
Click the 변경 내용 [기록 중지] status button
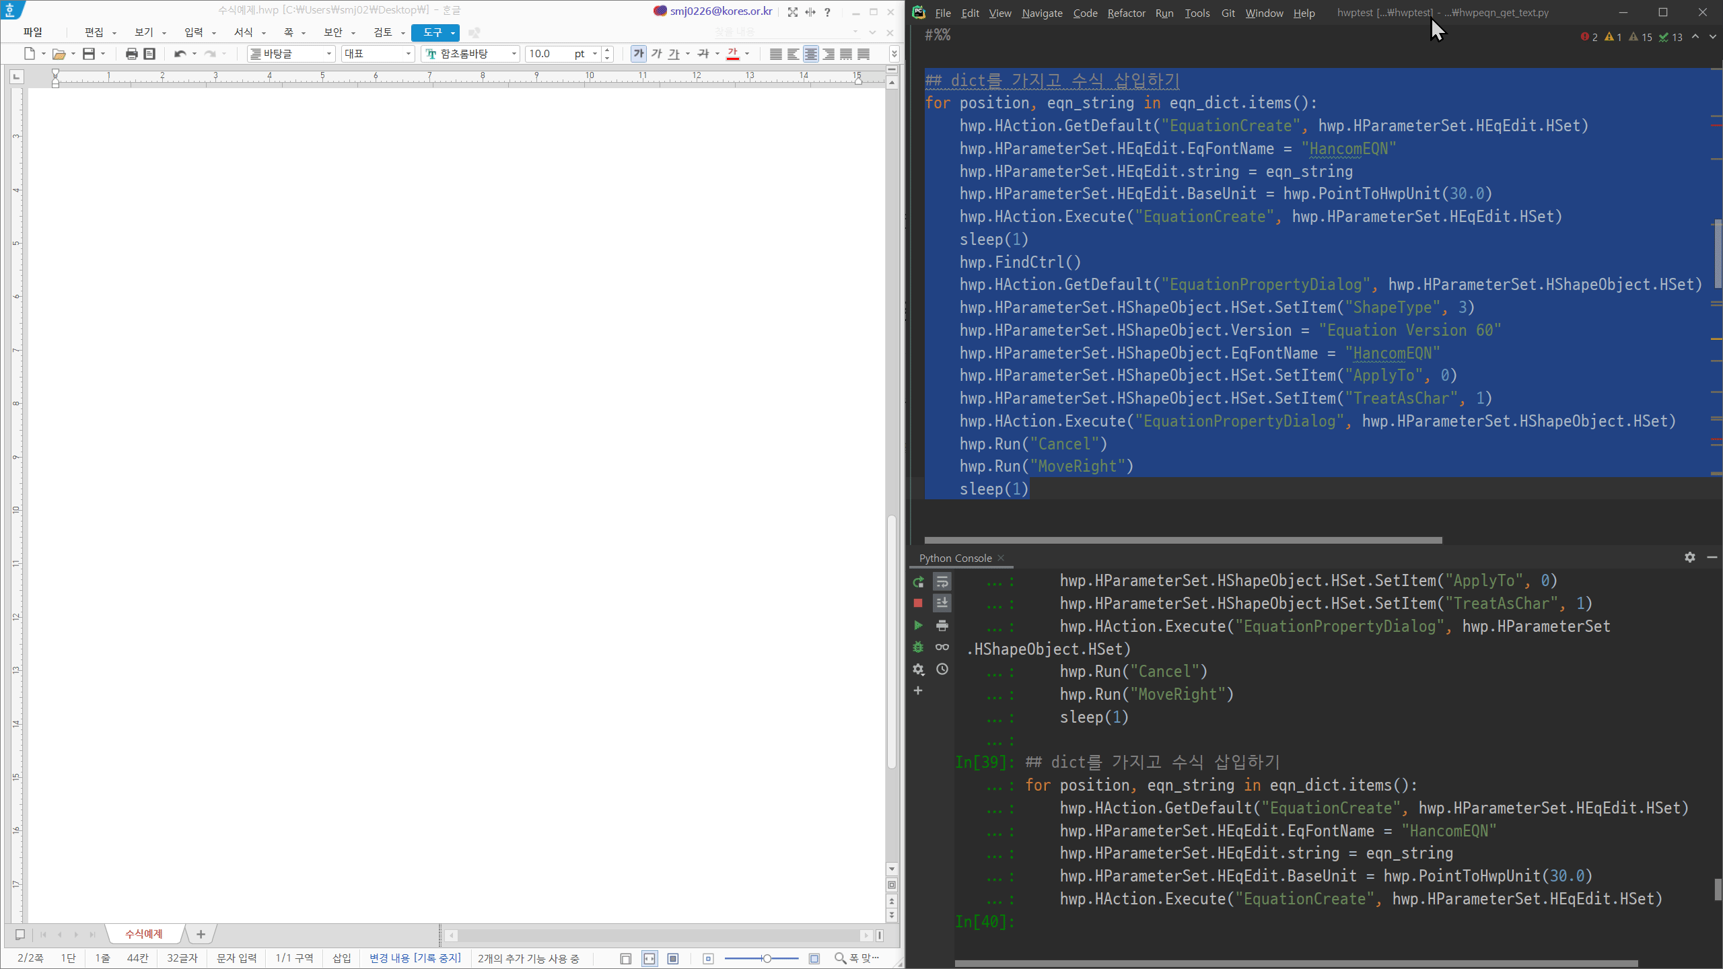pyautogui.click(x=415, y=958)
